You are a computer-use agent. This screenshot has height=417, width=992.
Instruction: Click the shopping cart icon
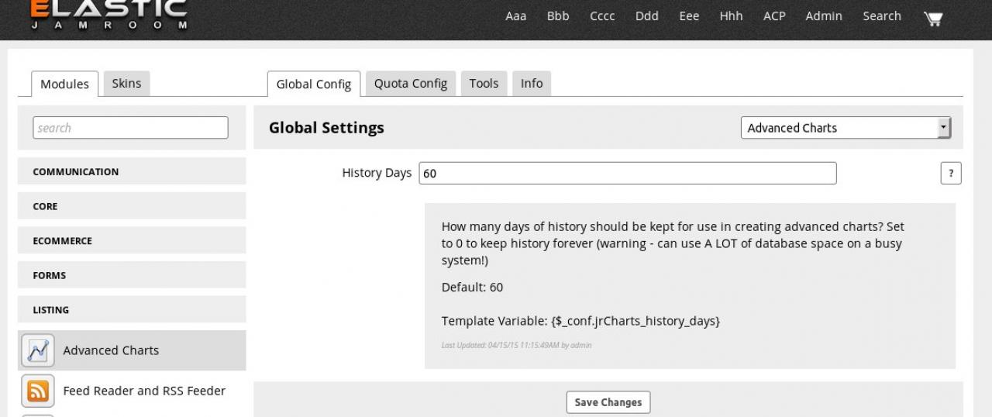[x=933, y=18]
